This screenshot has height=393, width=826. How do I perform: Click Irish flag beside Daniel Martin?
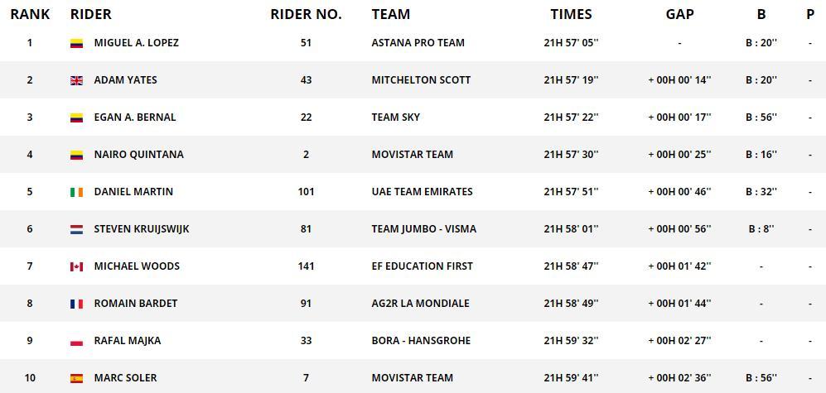tap(76, 192)
